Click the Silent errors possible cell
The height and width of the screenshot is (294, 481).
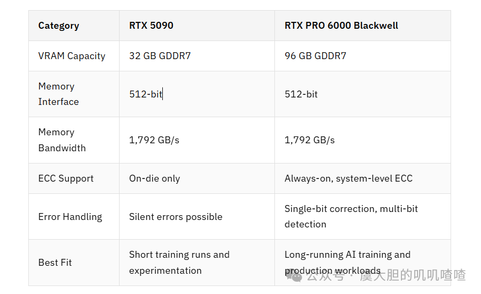(197, 217)
